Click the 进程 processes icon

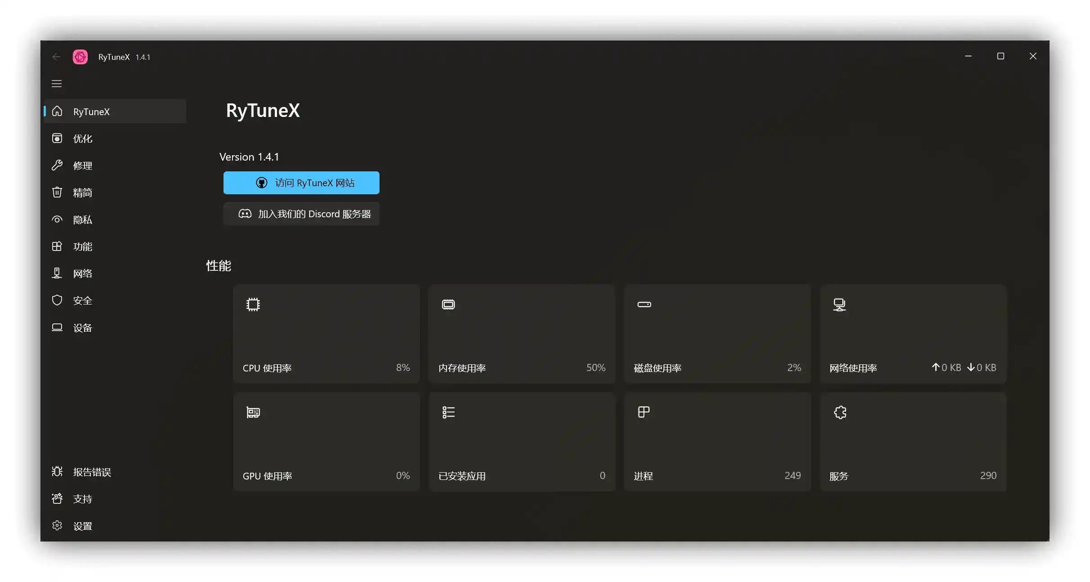tap(644, 412)
